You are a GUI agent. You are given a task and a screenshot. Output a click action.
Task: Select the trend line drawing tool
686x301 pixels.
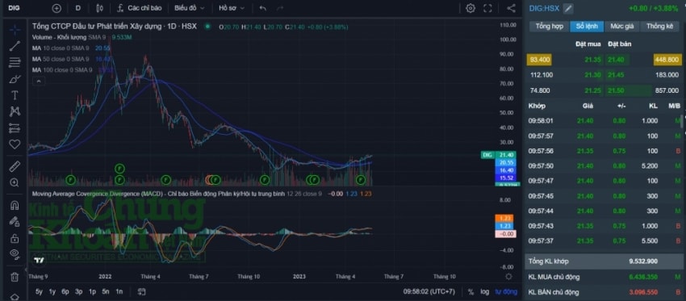pyautogui.click(x=15, y=46)
